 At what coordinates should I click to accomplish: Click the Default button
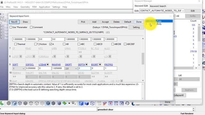(x=127, y=22)
